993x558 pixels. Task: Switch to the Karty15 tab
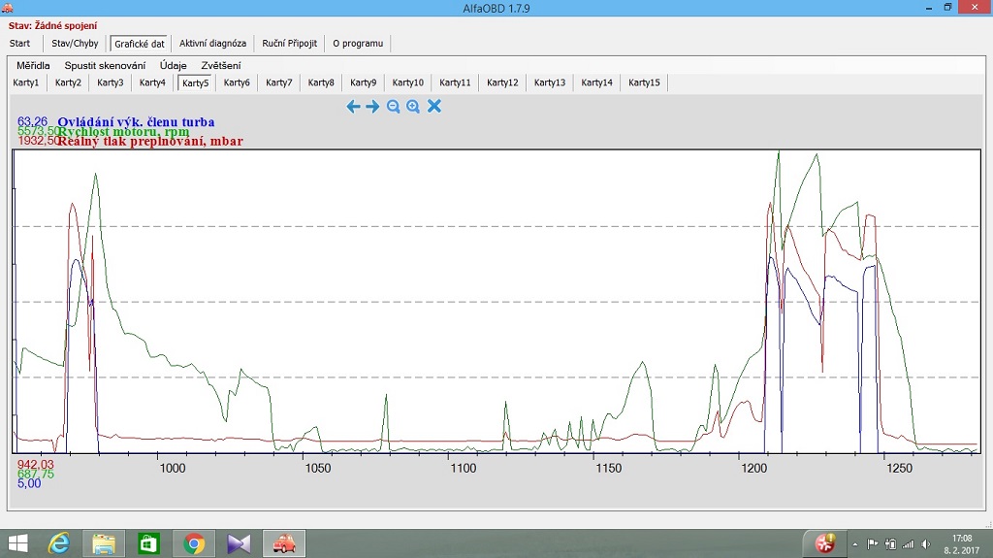click(644, 83)
